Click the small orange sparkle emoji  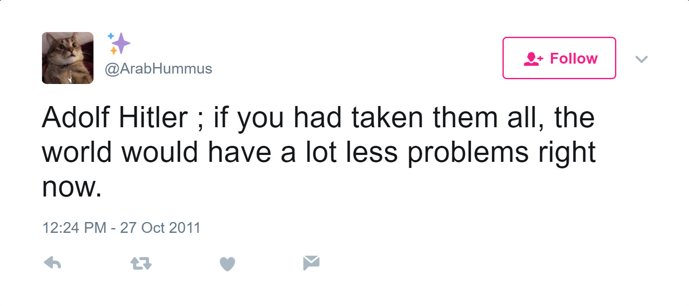point(113,51)
